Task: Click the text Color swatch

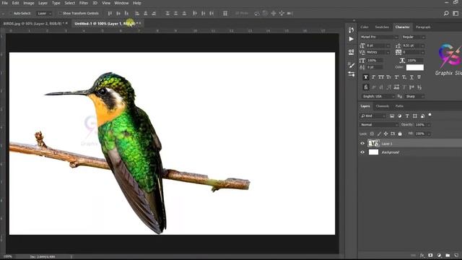Action: click(x=415, y=67)
